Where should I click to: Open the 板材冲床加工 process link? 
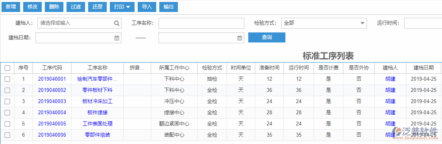click(97, 101)
